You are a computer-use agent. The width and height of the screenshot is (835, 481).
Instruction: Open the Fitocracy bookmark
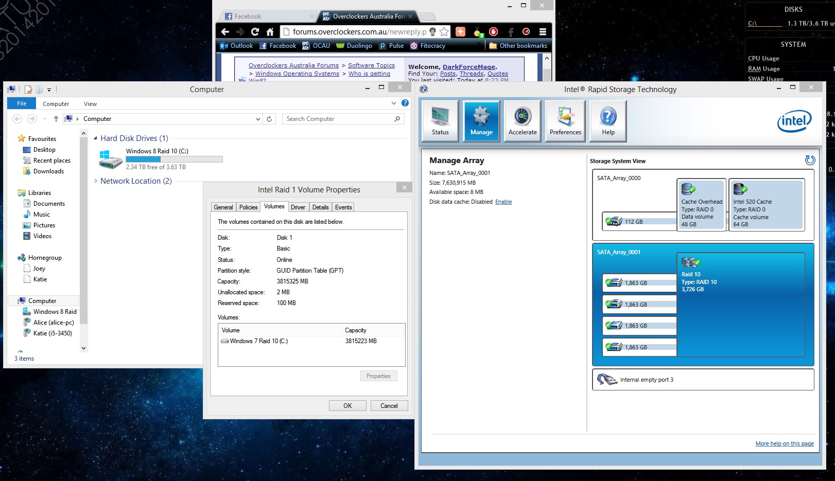[x=428, y=46]
